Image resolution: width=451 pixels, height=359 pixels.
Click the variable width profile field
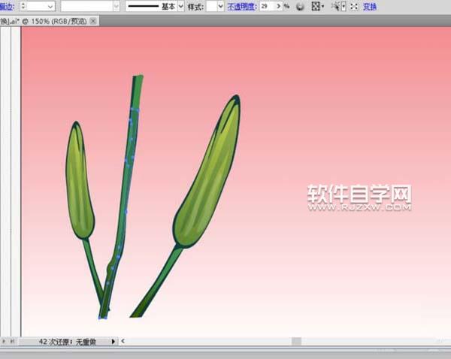87,6
